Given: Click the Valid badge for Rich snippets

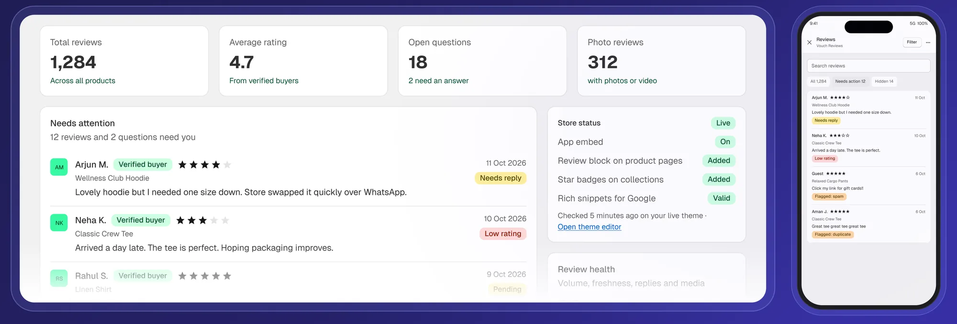Looking at the screenshot, I should [721, 198].
